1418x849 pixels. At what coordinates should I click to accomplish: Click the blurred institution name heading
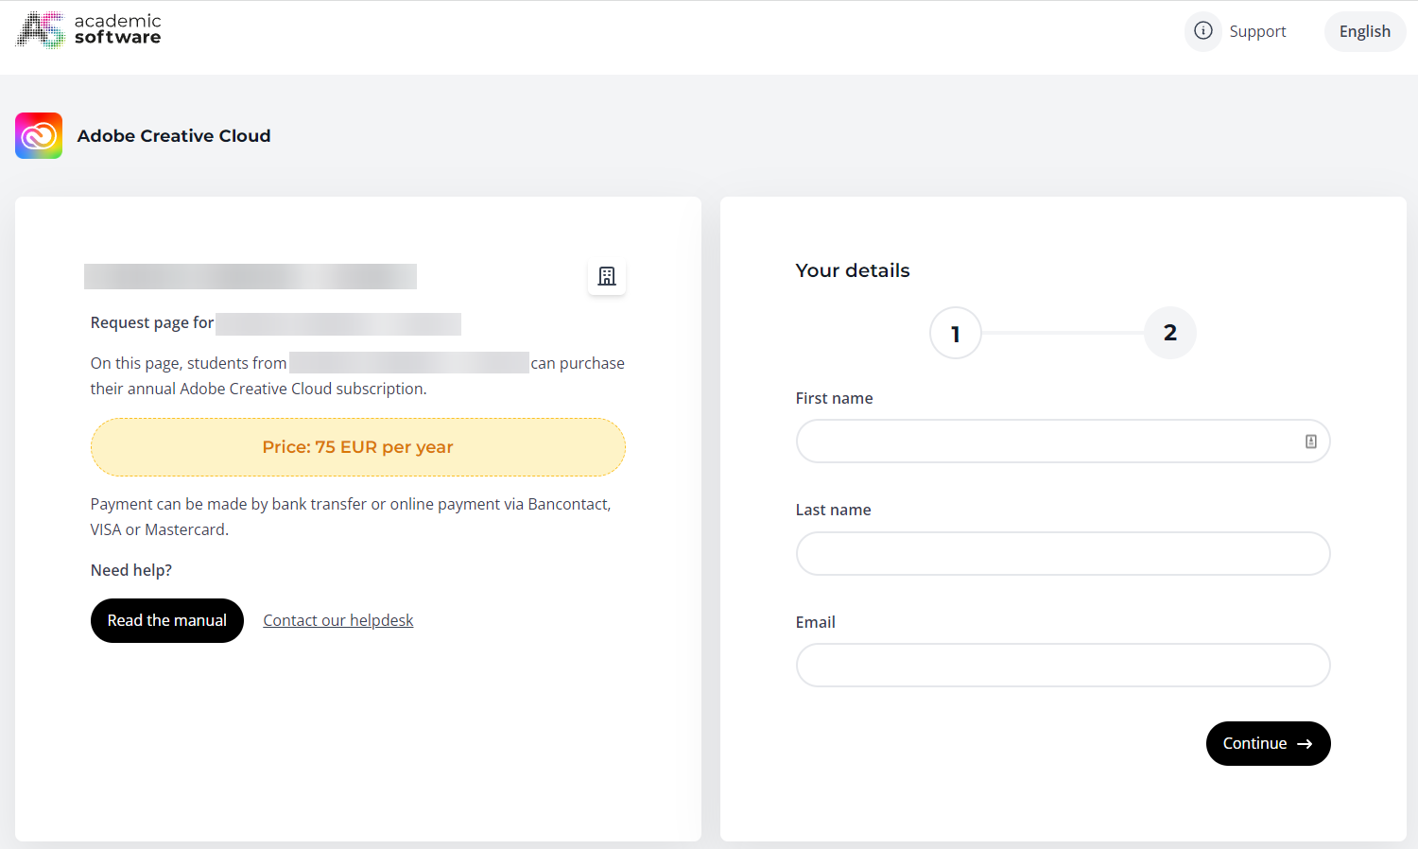click(x=251, y=276)
